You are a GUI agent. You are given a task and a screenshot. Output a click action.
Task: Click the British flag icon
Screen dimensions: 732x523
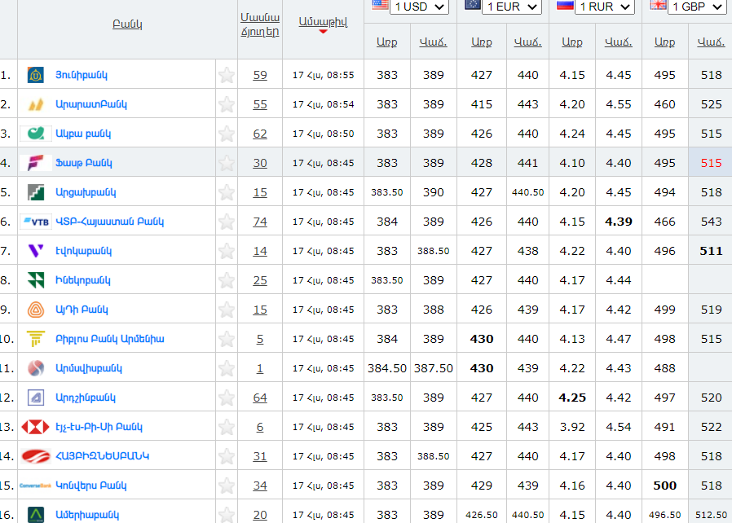(658, 5)
